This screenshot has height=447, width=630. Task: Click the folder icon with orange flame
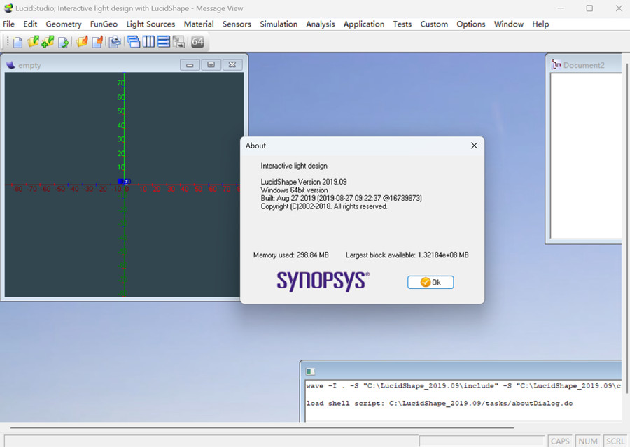82,42
